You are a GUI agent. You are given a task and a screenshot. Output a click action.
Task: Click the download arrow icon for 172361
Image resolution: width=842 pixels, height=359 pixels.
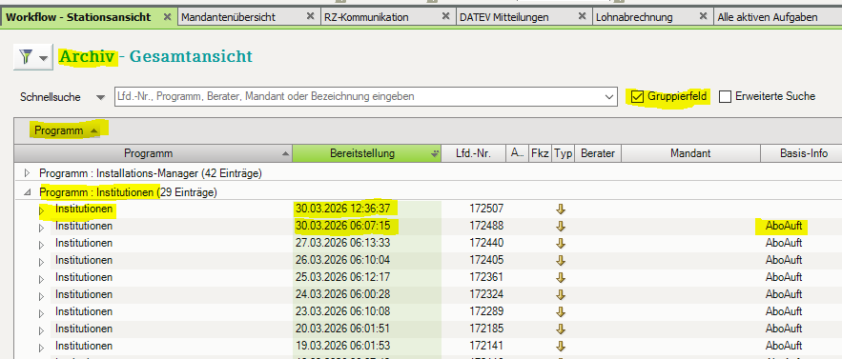[x=561, y=277]
